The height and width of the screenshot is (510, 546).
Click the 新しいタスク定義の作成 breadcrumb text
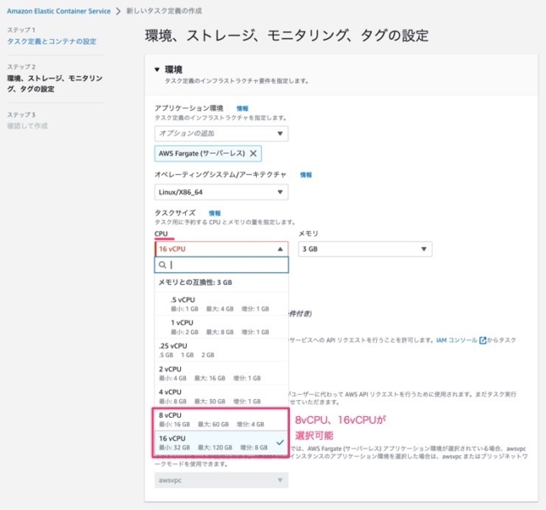coord(164,11)
